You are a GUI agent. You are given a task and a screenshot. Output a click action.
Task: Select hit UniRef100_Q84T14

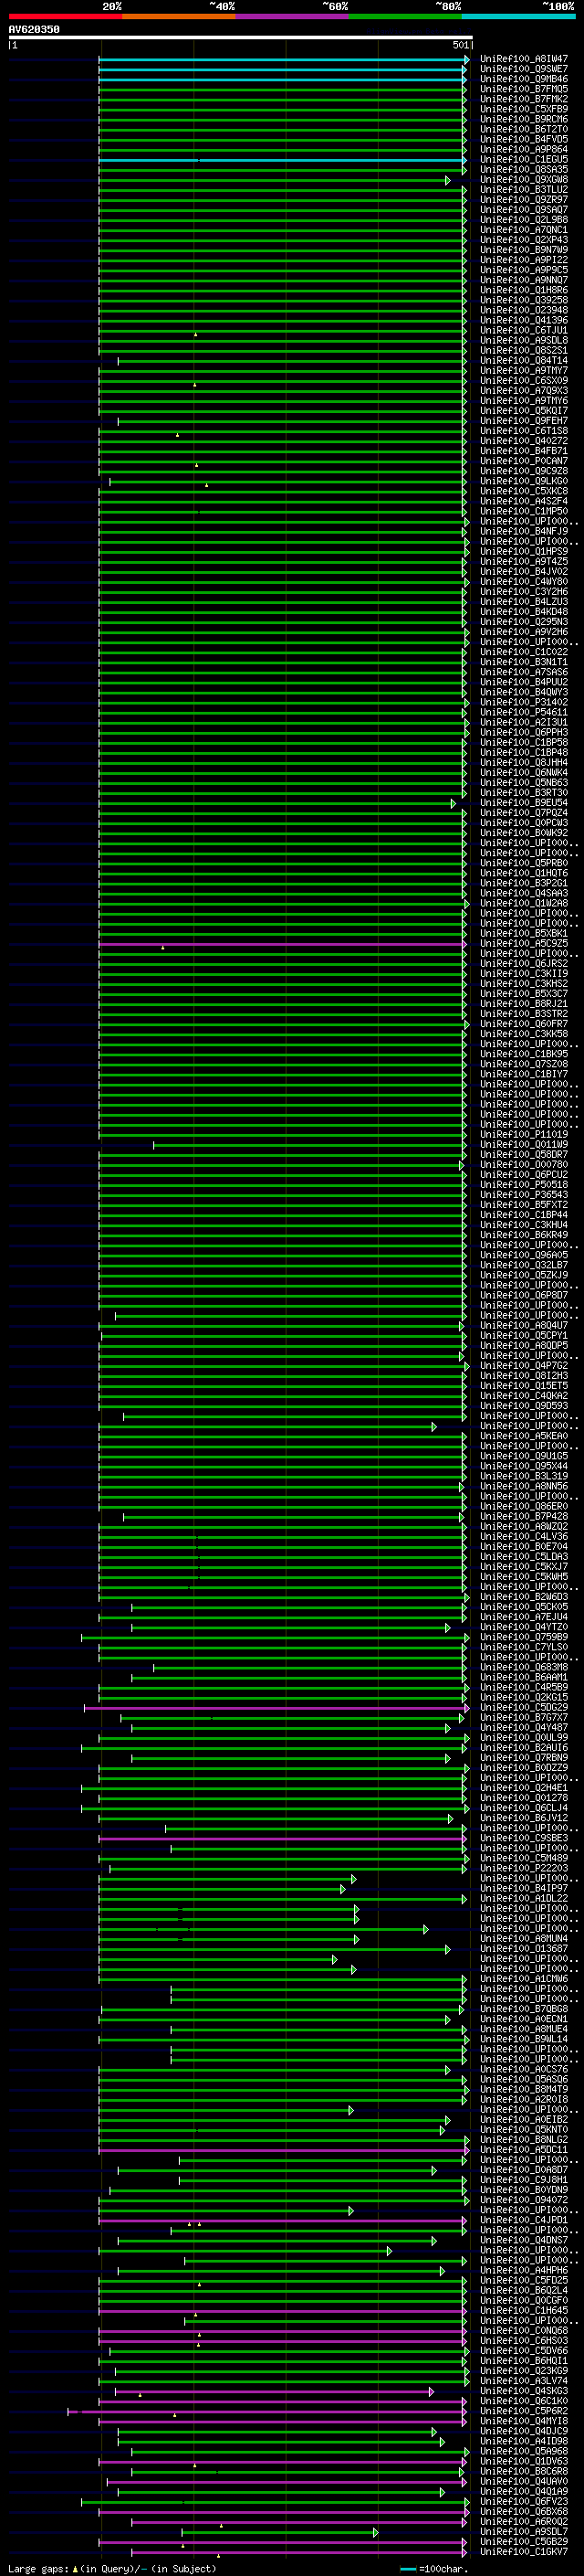click(524, 361)
